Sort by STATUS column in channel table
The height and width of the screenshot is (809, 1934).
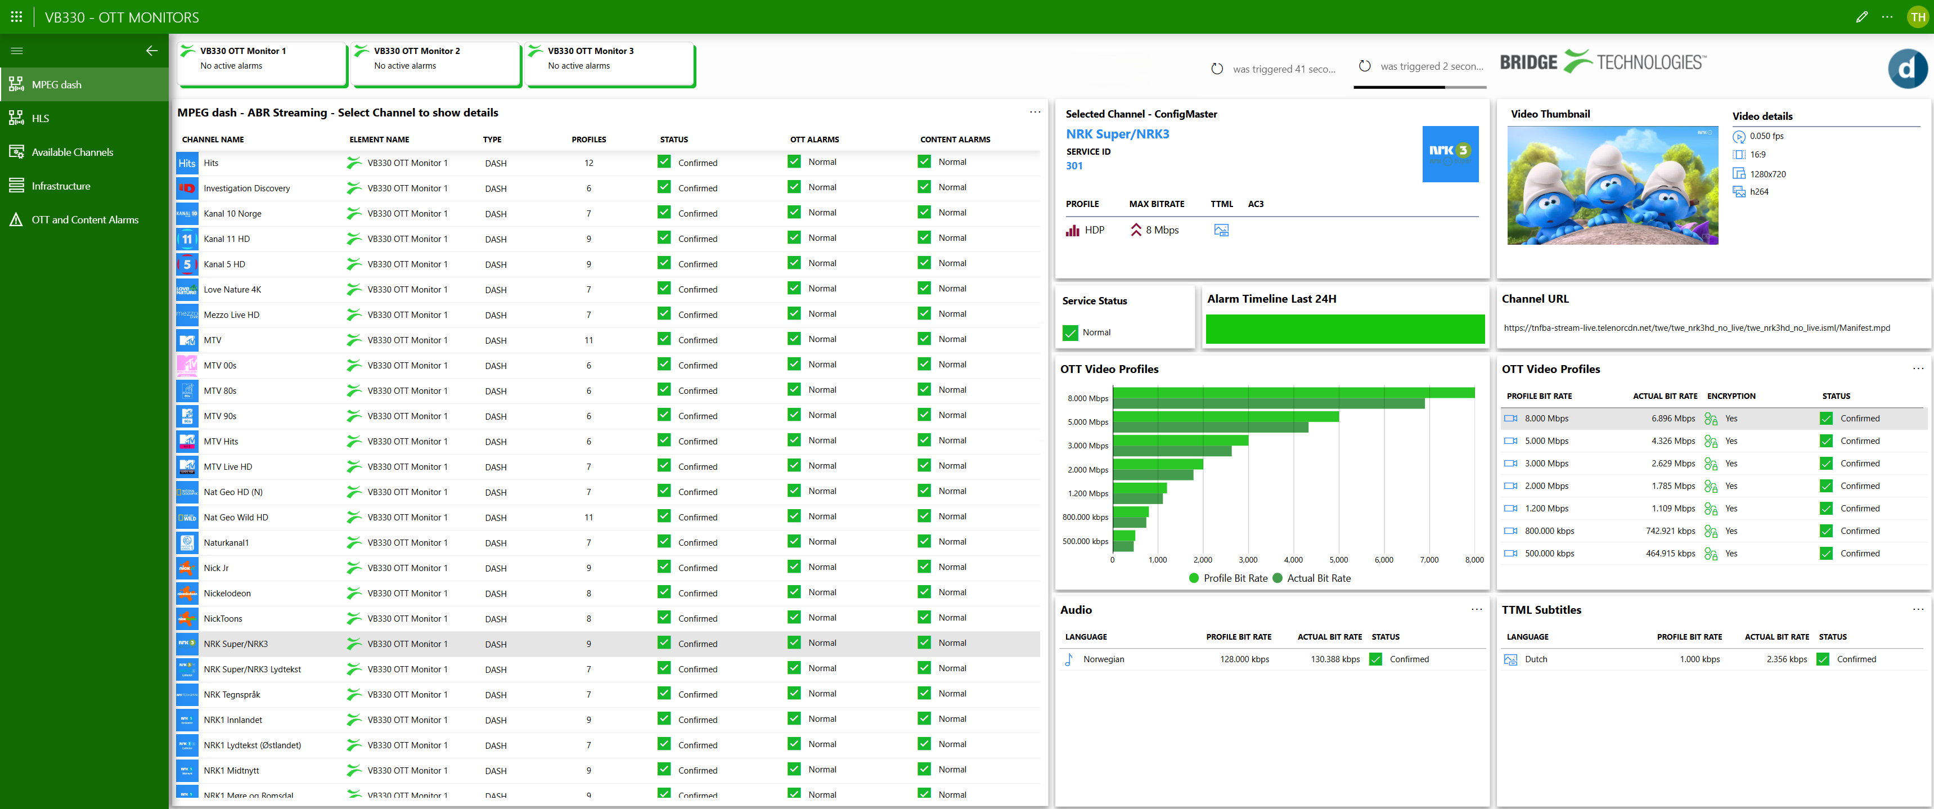point(673,140)
